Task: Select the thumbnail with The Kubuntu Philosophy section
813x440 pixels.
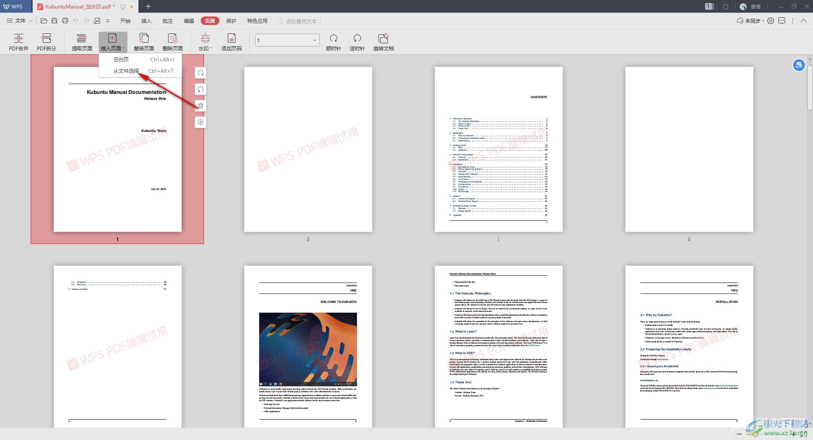Action: click(x=499, y=346)
